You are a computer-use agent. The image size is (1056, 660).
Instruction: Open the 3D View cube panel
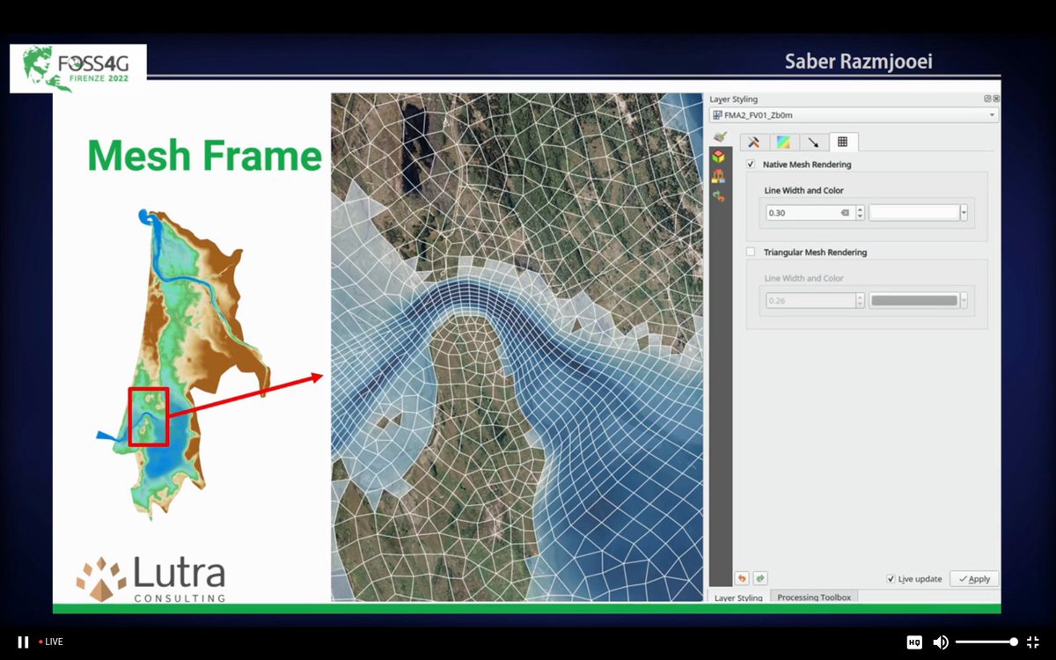pos(719,156)
